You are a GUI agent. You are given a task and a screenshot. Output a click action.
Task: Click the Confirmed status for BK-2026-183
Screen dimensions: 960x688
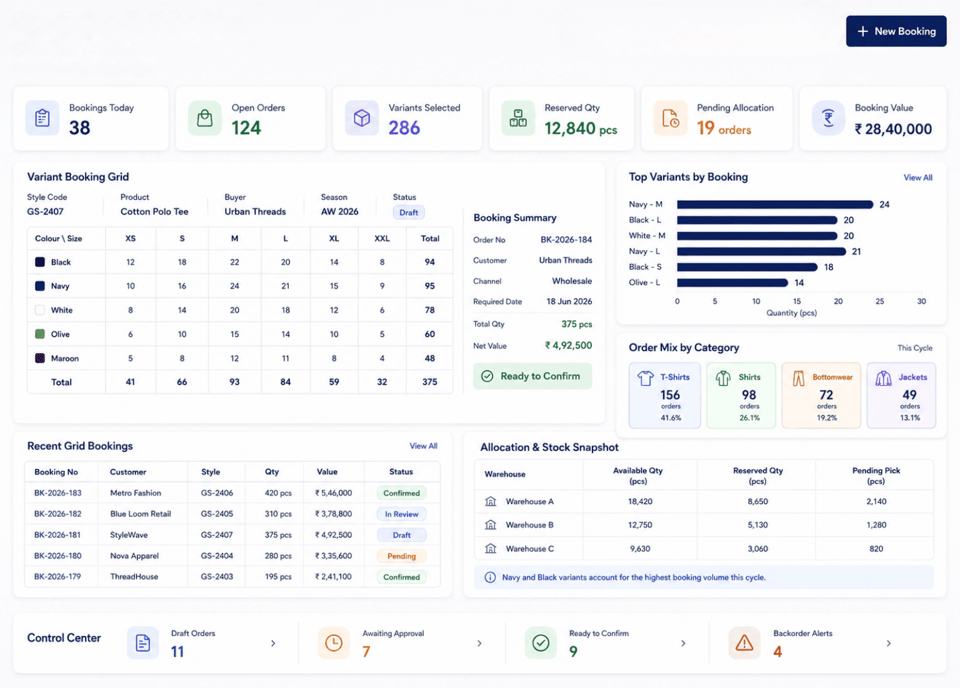pos(401,493)
